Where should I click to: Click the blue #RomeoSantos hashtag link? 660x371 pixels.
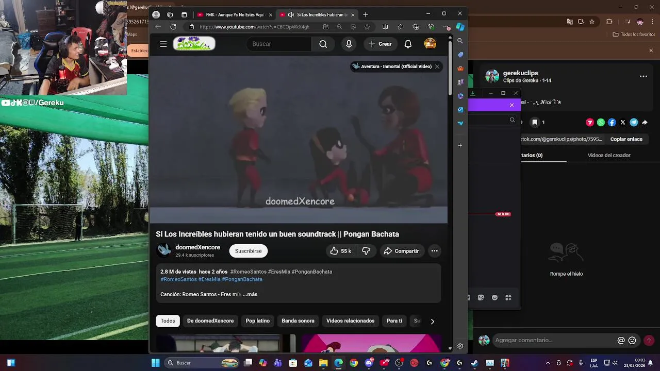178,279
